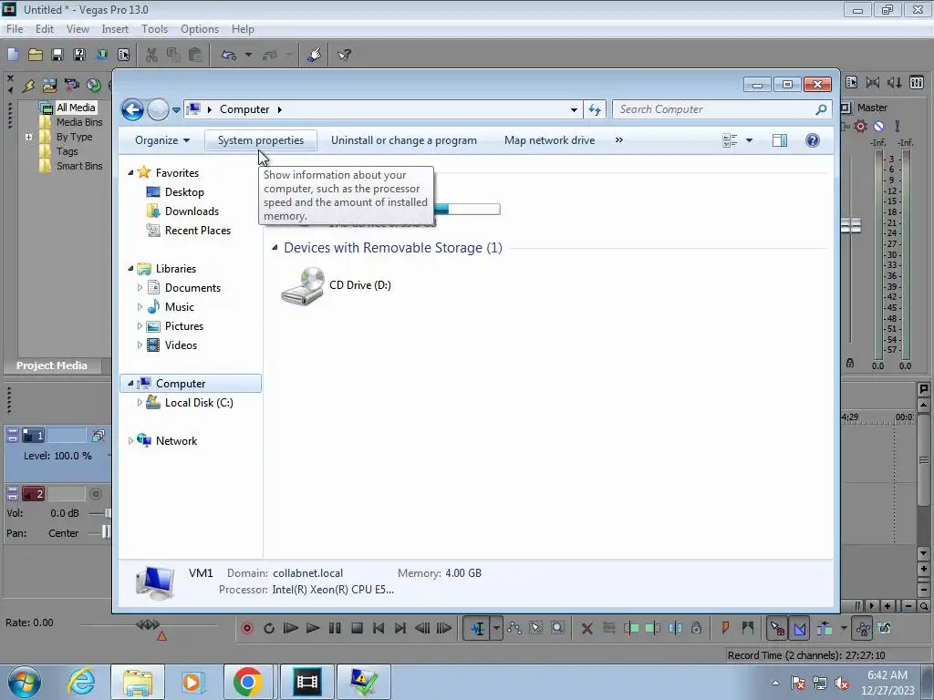This screenshot has width=934, height=700.
Task: Click the grayed-out Cut scissors icon
Action: (152, 55)
